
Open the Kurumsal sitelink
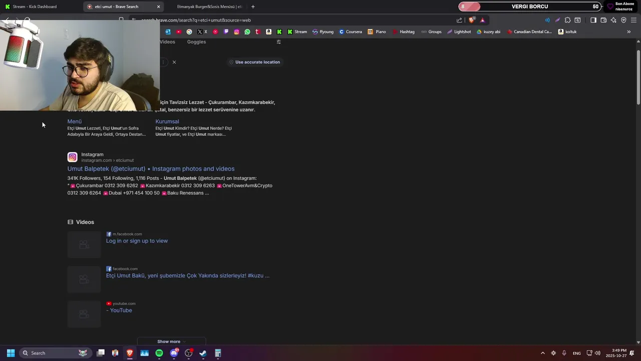(x=167, y=121)
